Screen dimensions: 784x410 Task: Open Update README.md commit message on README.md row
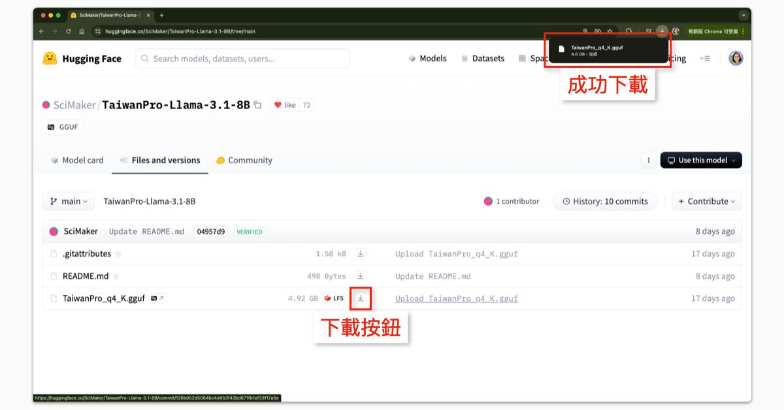coord(433,276)
